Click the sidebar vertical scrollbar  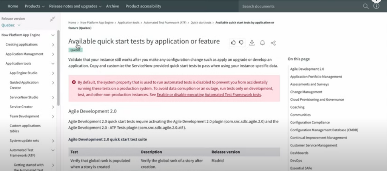coord(58,68)
